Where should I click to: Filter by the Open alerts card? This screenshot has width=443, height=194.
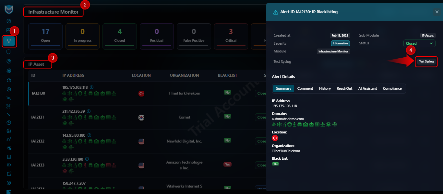point(45,36)
